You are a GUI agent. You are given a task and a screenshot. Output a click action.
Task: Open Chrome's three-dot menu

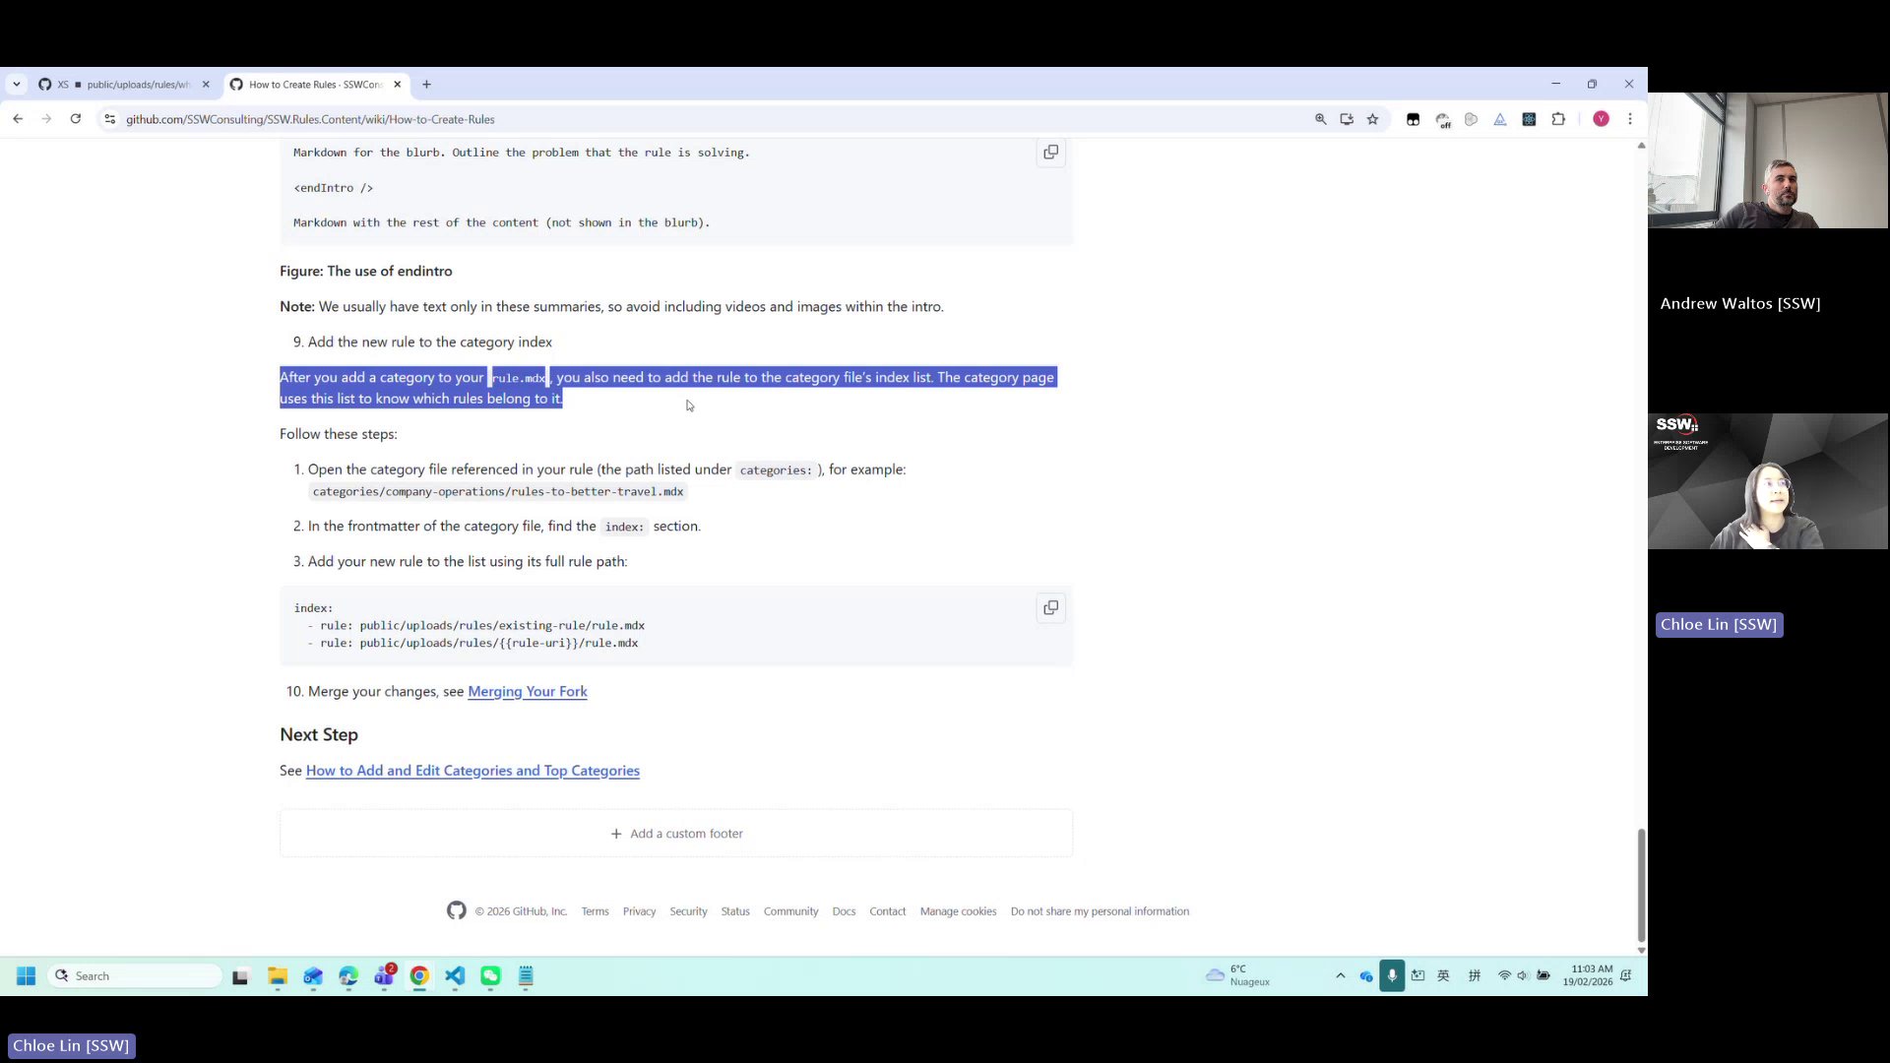tap(1630, 119)
